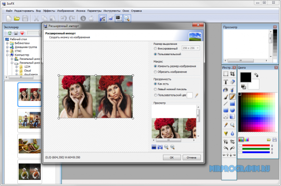Click the swap colors icon in Colors panel
Screen dimensions: 281x186
tap(256, 75)
